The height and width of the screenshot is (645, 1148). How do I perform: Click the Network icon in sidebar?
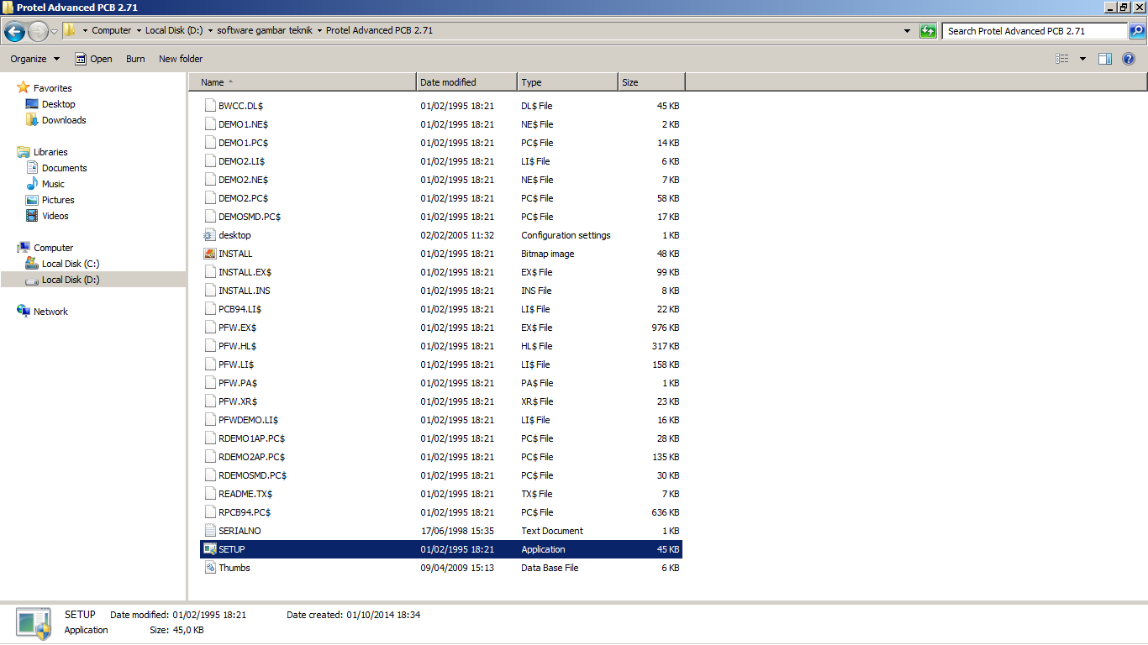click(x=24, y=312)
